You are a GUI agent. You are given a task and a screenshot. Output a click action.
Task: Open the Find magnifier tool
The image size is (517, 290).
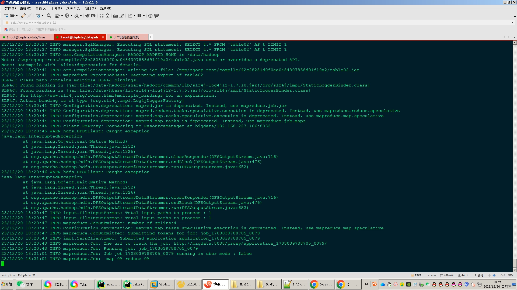(x=49, y=16)
